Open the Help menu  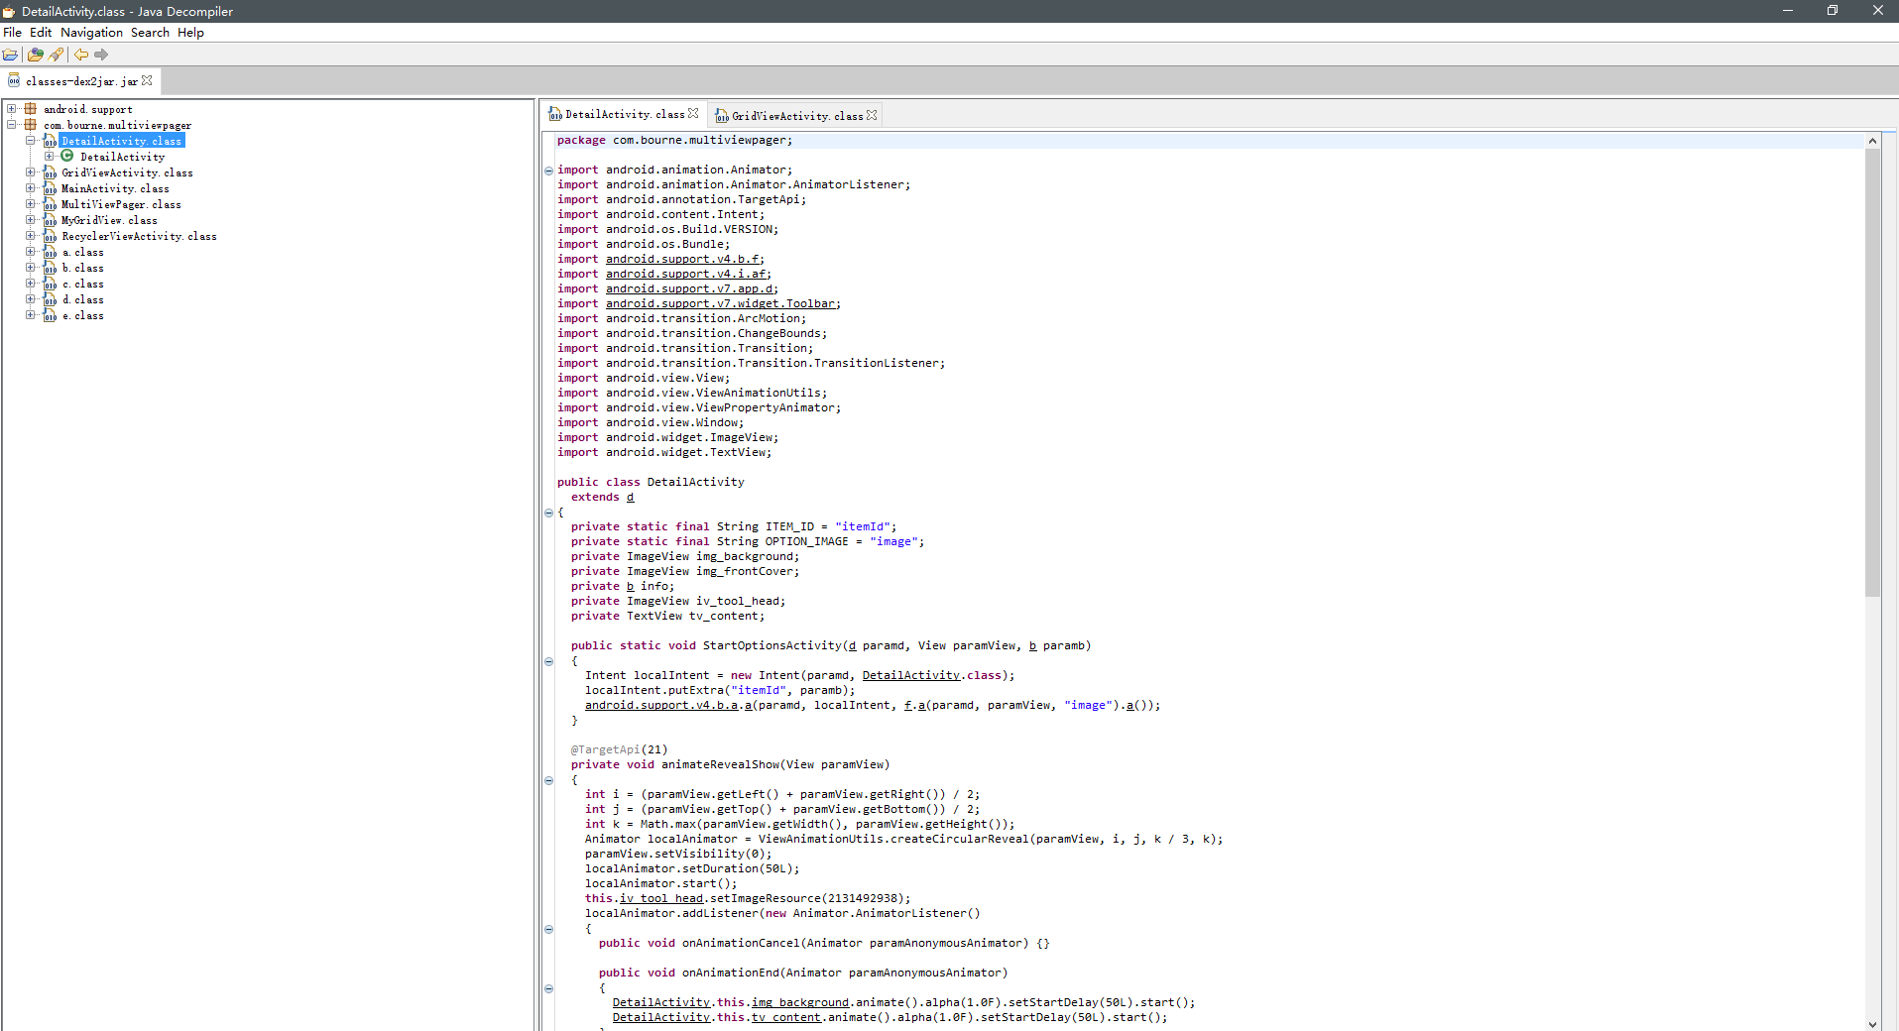[190, 32]
